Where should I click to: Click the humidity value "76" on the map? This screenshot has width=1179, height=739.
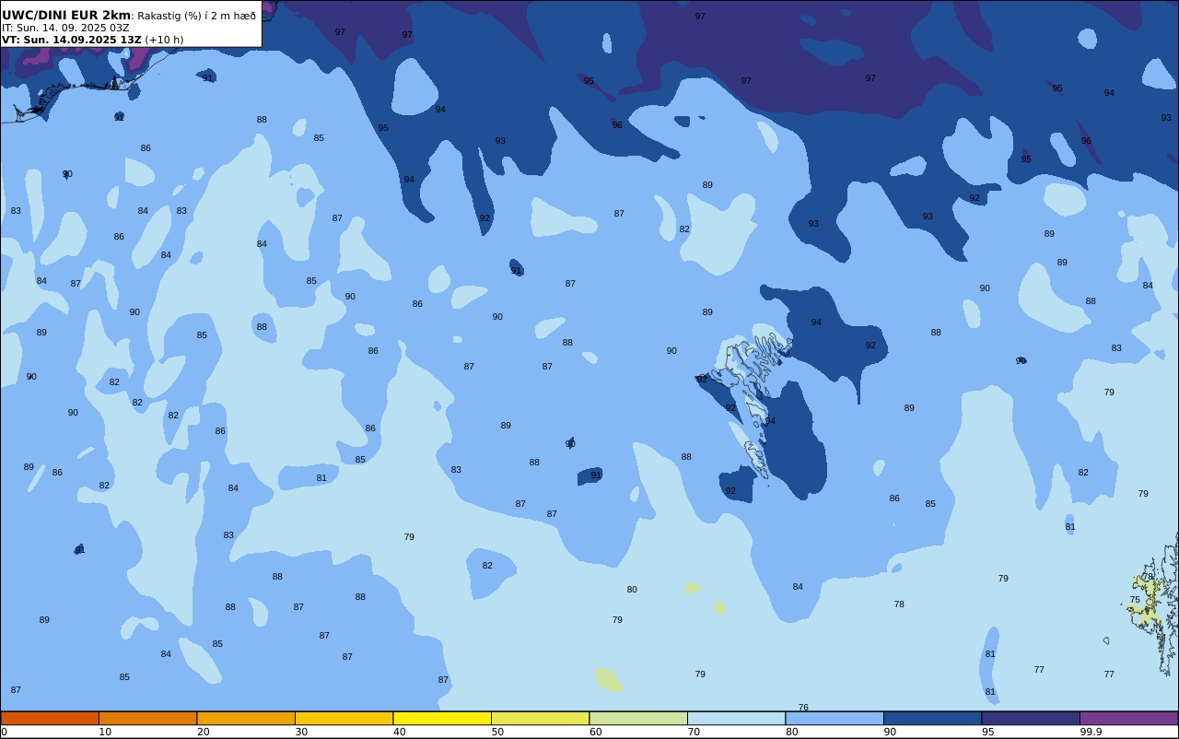pos(803,708)
